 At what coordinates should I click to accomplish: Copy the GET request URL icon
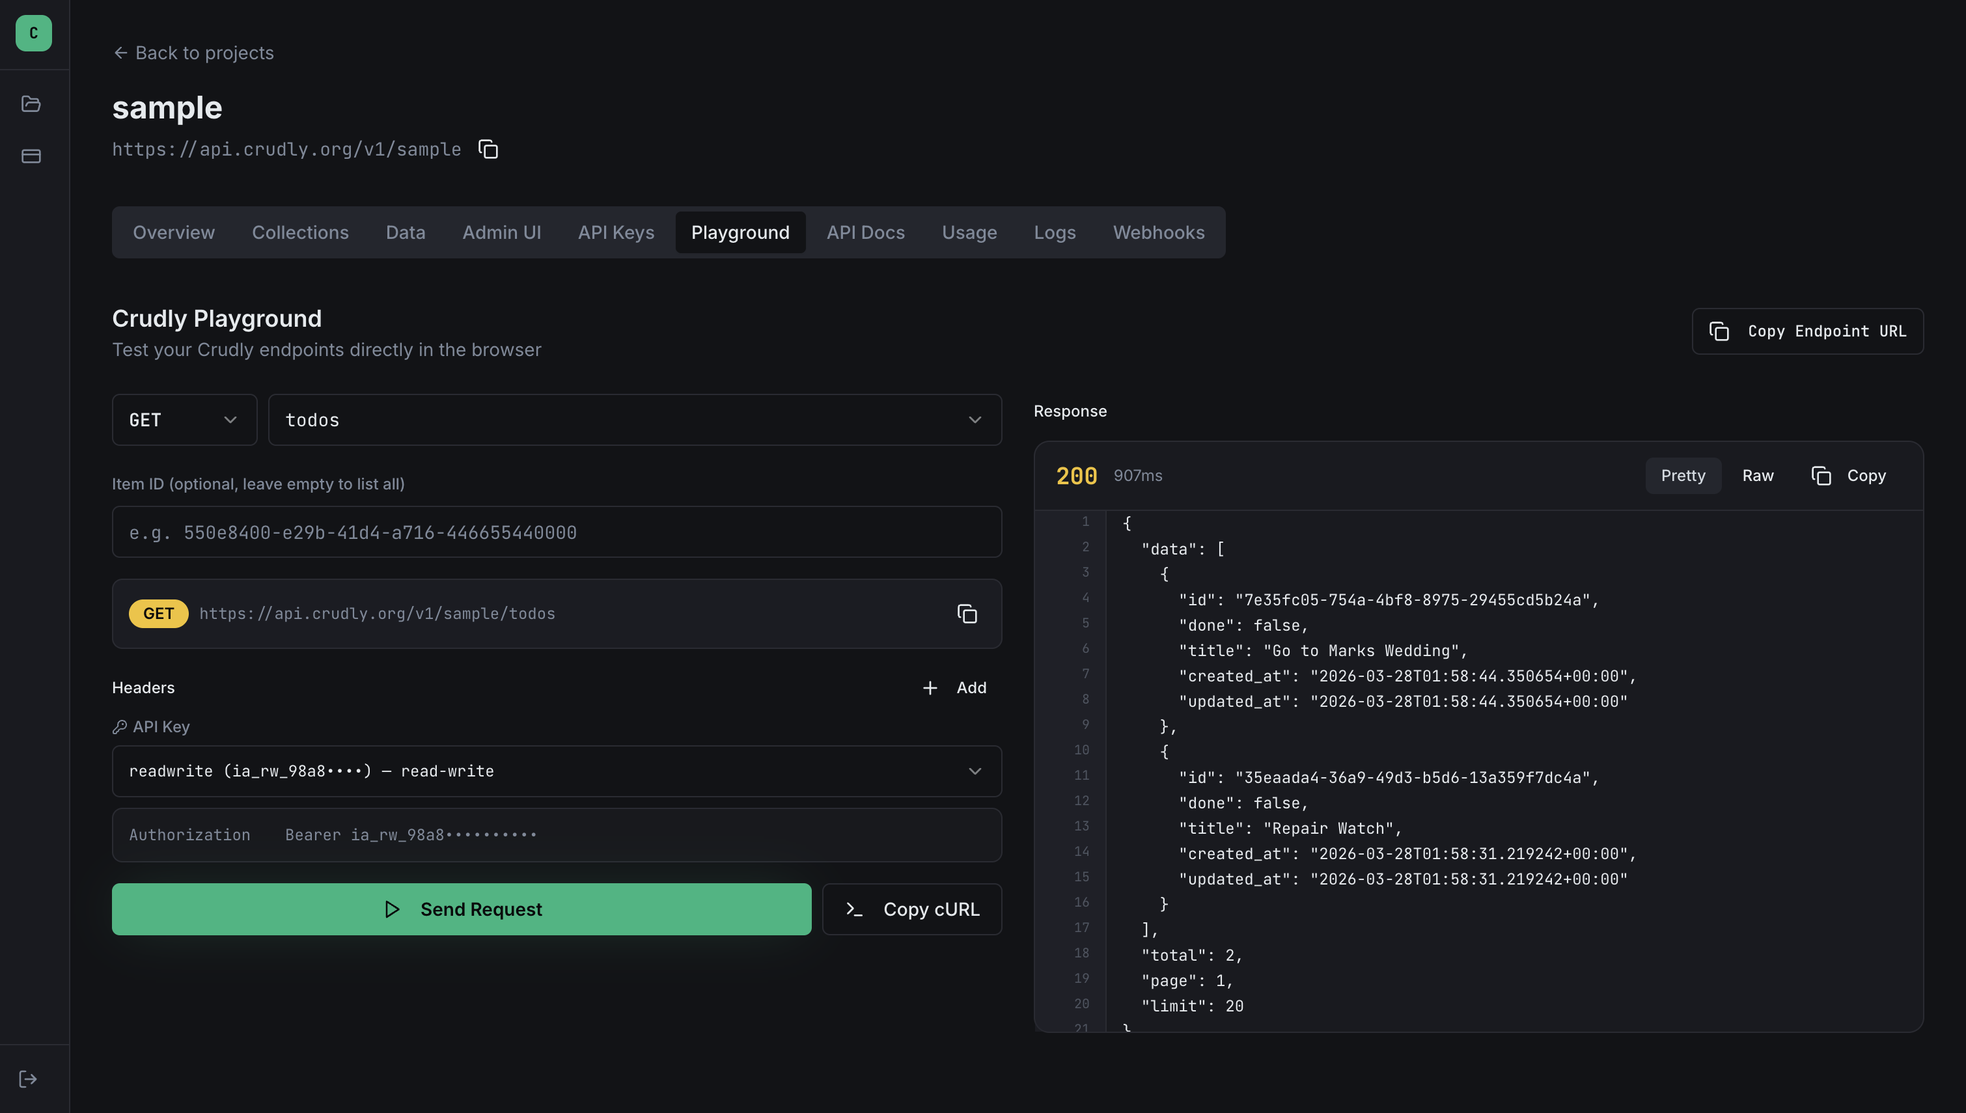coord(967,614)
